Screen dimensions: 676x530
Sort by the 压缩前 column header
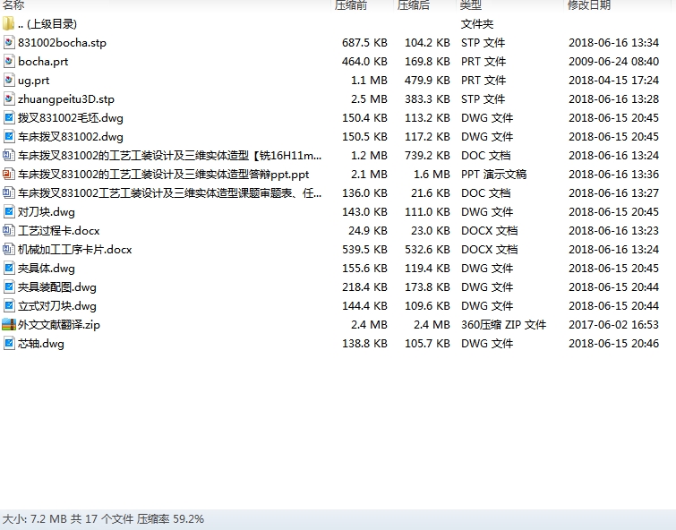point(351,5)
